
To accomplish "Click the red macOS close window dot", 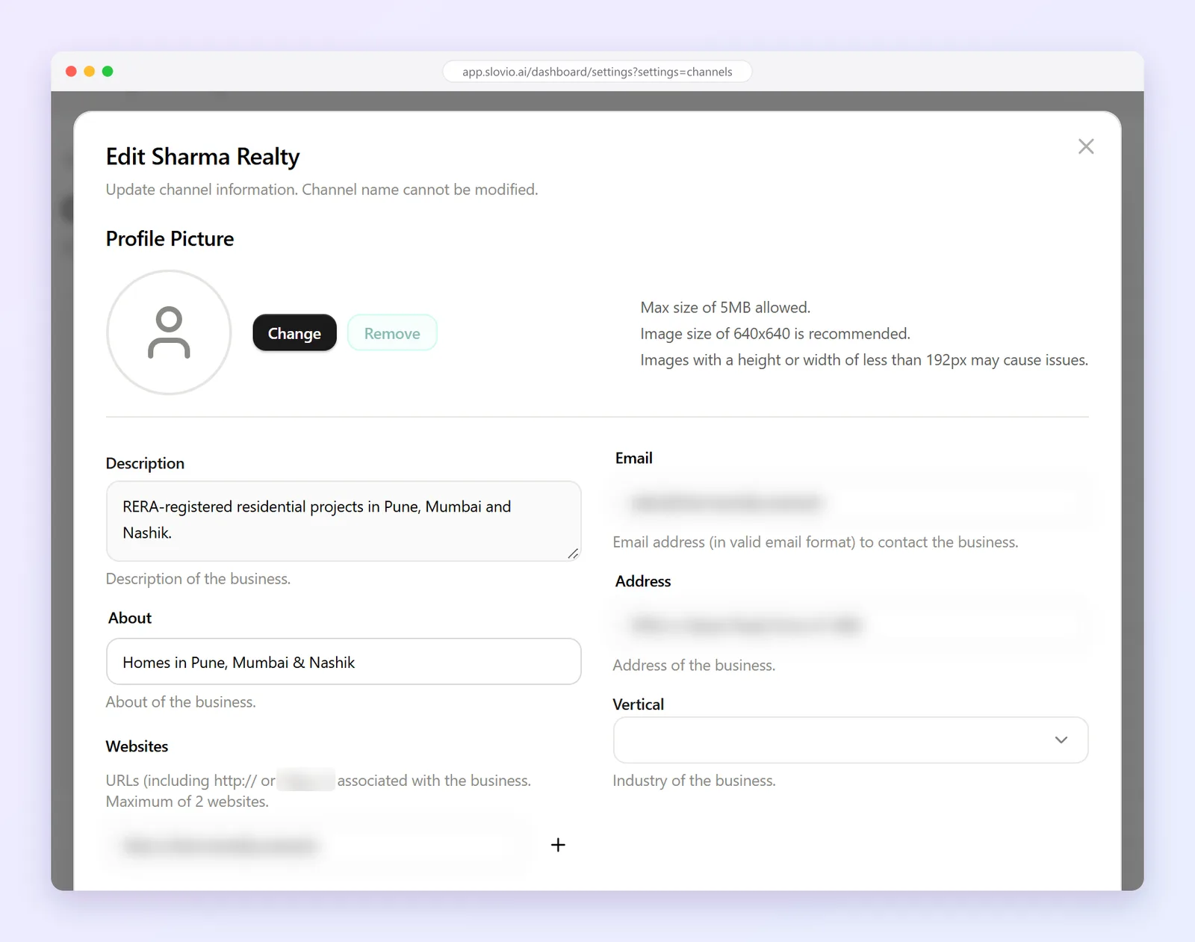I will tap(72, 72).
